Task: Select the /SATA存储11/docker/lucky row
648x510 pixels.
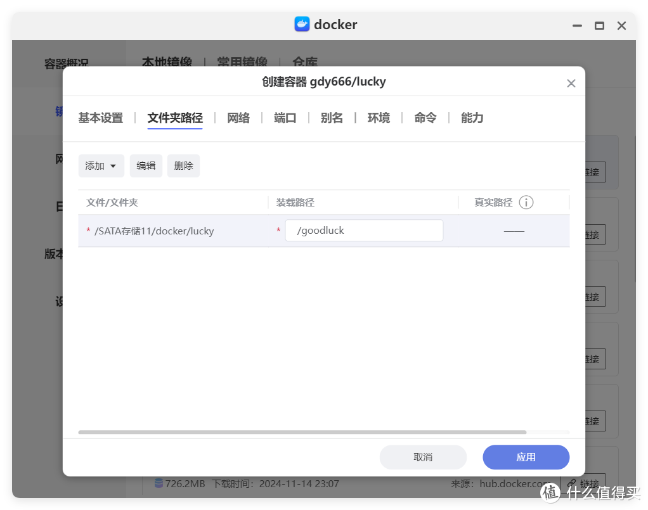Action: pos(154,231)
